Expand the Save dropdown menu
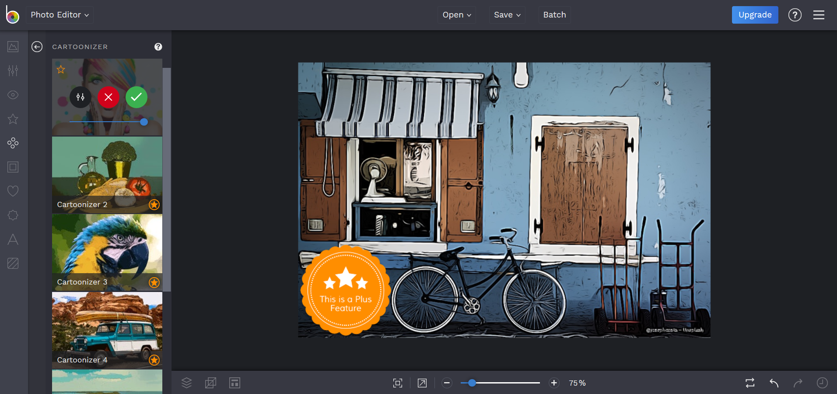837x394 pixels. click(x=507, y=15)
